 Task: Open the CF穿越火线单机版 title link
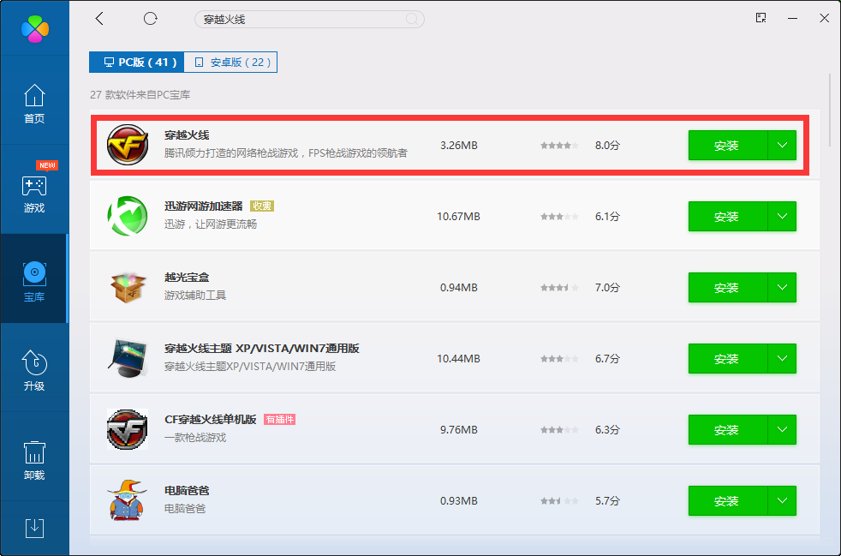[x=211, y=419]
